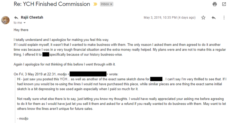
Task: Click the email timestamp May 3, 2019
Action: click(x=169, y=18)
